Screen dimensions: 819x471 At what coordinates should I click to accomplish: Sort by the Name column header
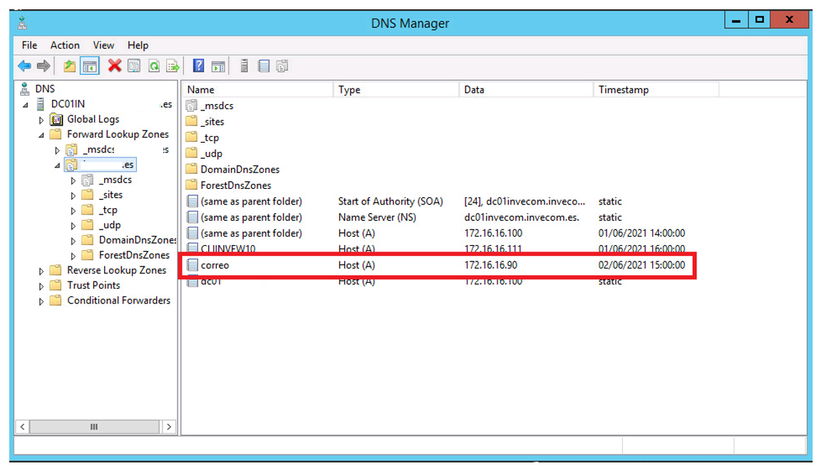click(257, 90)
